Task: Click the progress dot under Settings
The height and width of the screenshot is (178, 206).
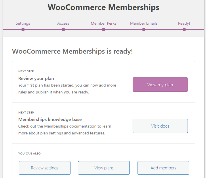Action: [x=23, y=30]
